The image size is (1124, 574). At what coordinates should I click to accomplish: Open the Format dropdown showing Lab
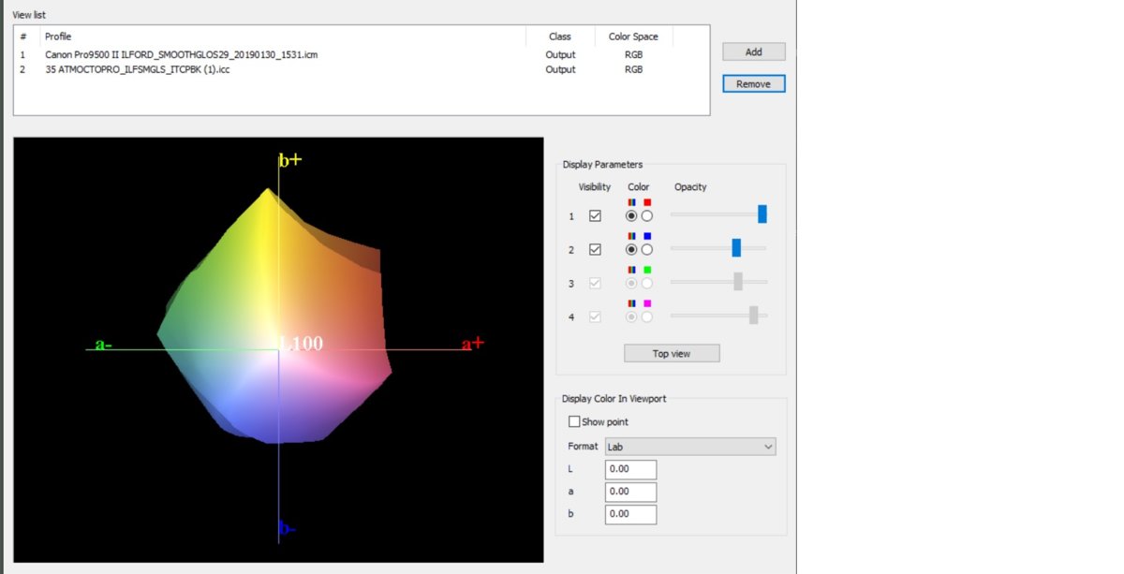point(690,447)
